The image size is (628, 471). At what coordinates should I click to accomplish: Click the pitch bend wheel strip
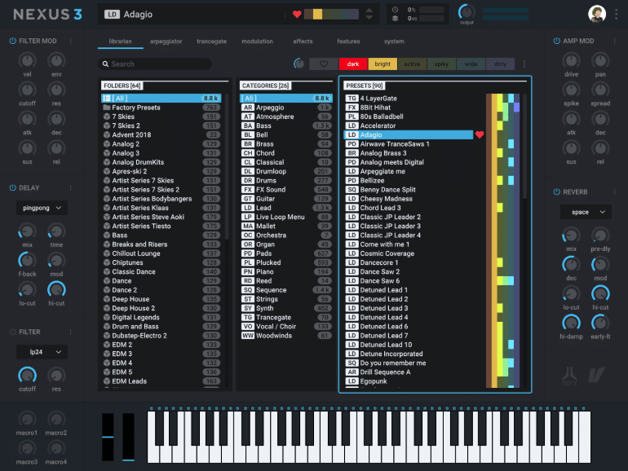point(108,438)
